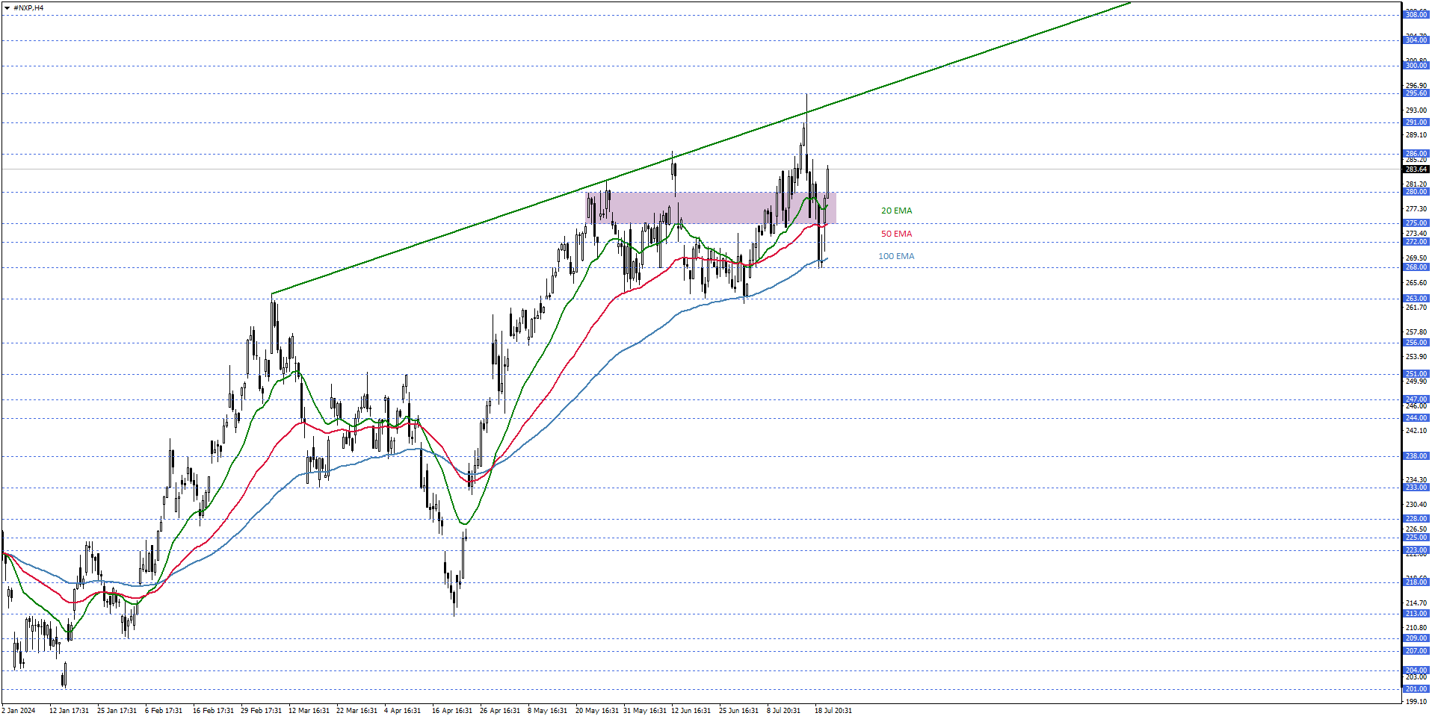Click the 263.00 level price tag
The width and height of the screenshot is (1432, 719).
[1416, 299]
